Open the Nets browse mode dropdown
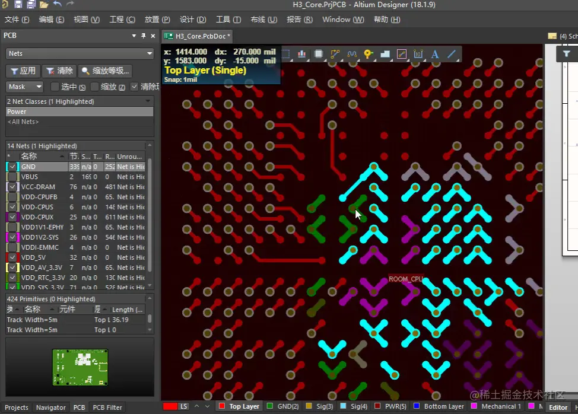The image size is (578, 414). click(x=80, y=53)
